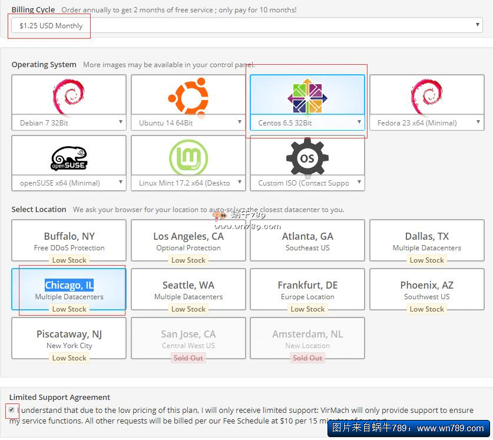Open the Billing Cycle dropdown
Image resolution: width=493 pixels, height=440 pixels.
247,25
